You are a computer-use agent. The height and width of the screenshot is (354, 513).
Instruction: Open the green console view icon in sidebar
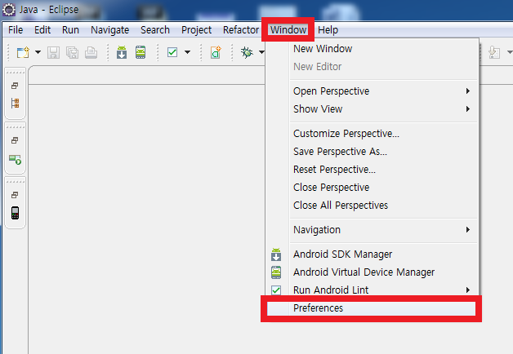tap(15, 160)
